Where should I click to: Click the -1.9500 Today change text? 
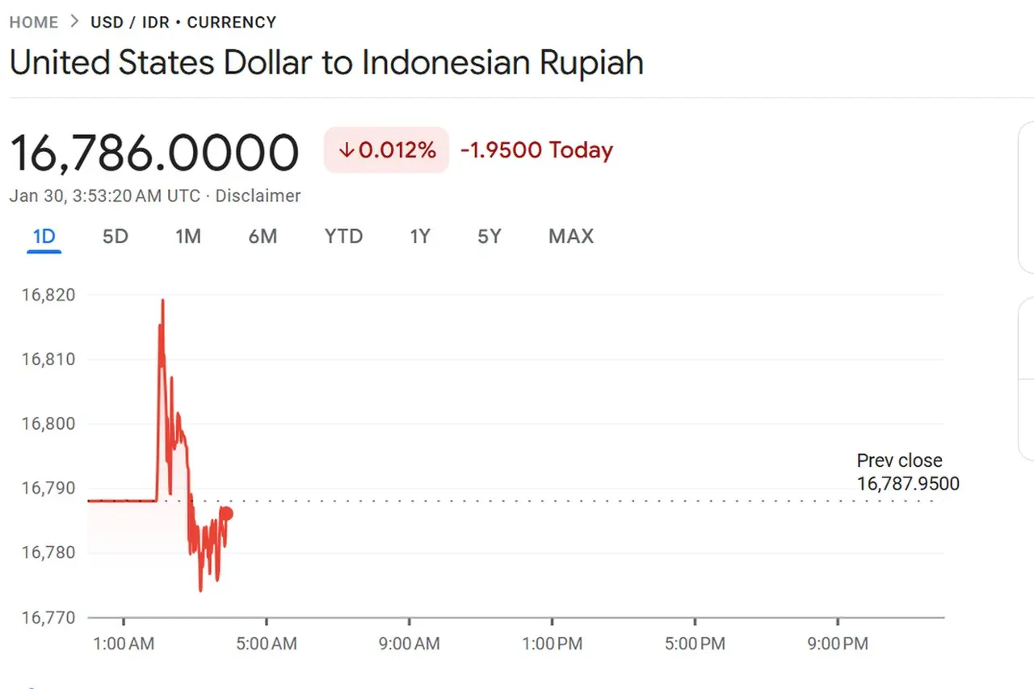pos(536,150)
